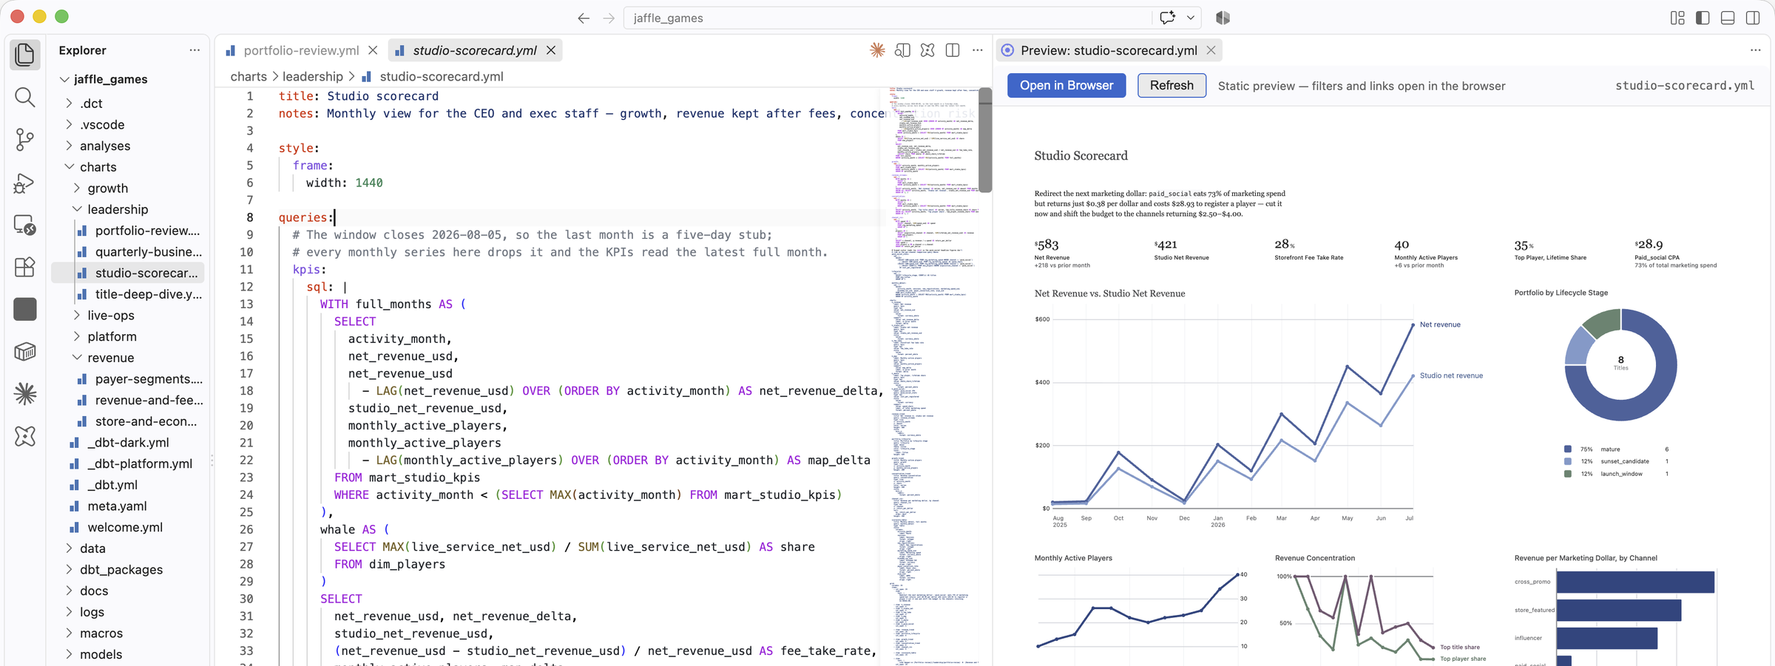Click the cross_promo bar in channel chart
The width and height of the screenshot is (1775, 666).
(1635, 582)
